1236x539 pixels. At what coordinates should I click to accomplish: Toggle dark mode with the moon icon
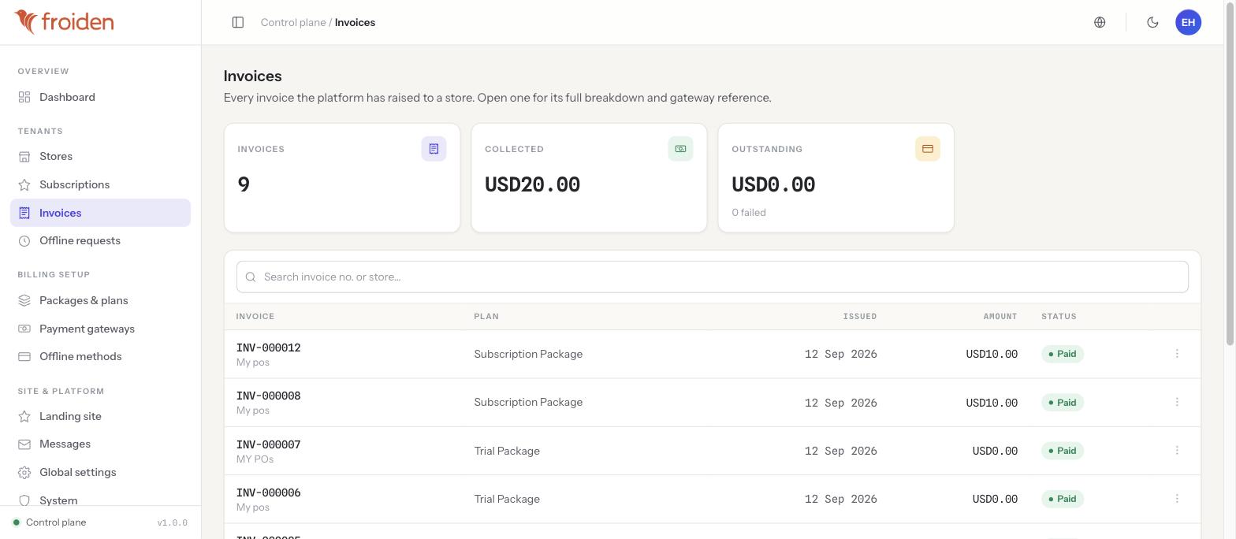click(x=1152, y=22)
